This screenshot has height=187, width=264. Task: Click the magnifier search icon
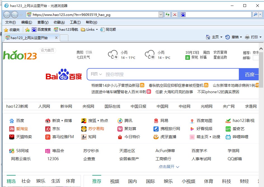pos(255,14)
